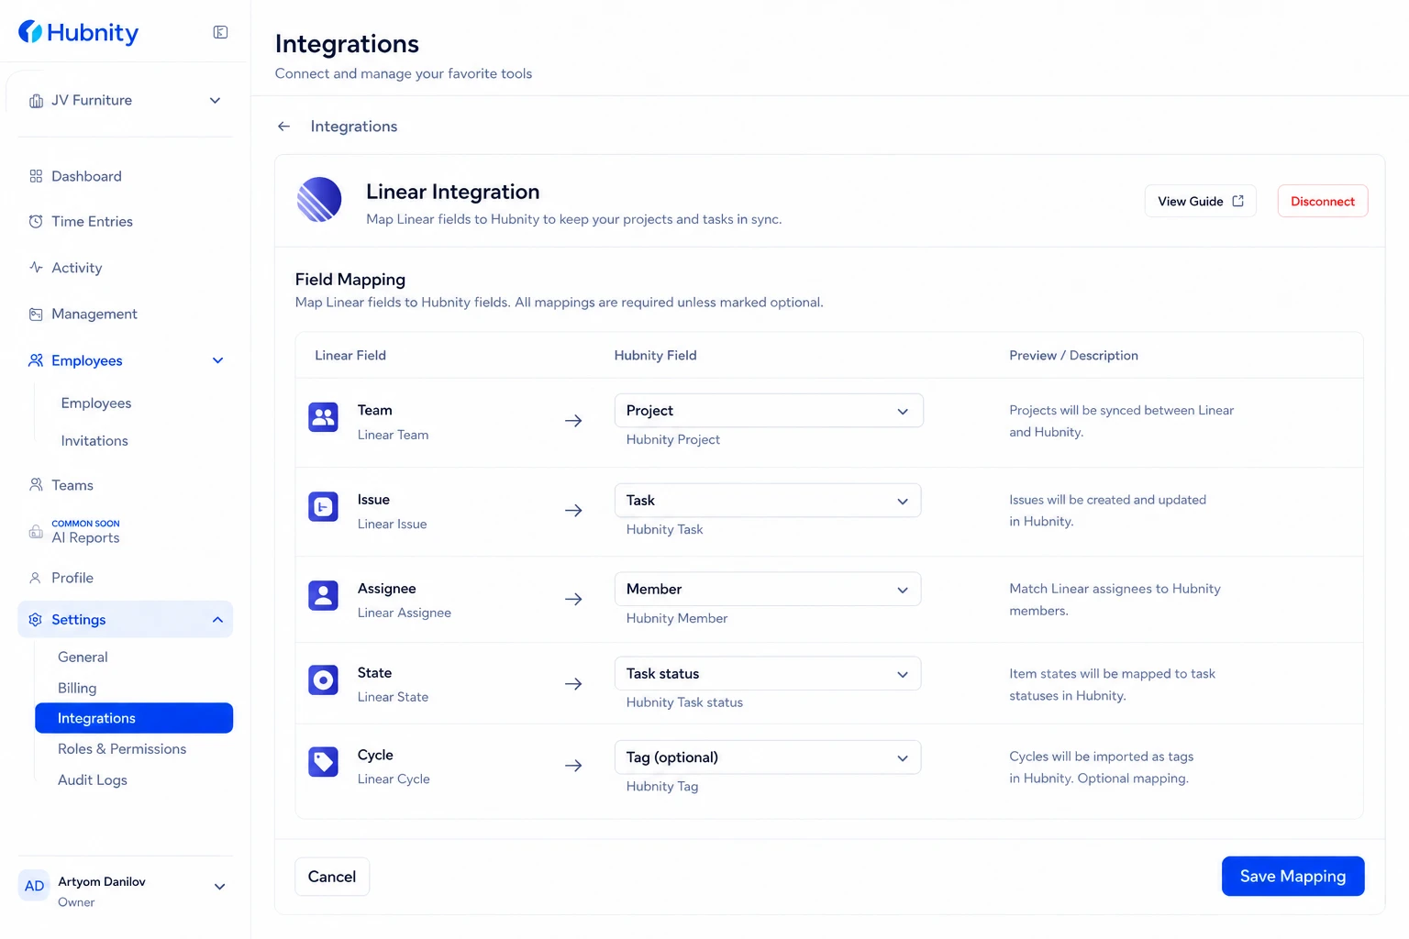Screen dimensions: 1409x939
Task: Open Profile page
Action: click(x=72, y=578)
